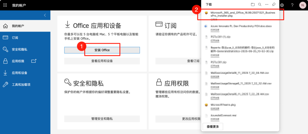
Task: Click the help question mark icon
Action: (292, 5)
